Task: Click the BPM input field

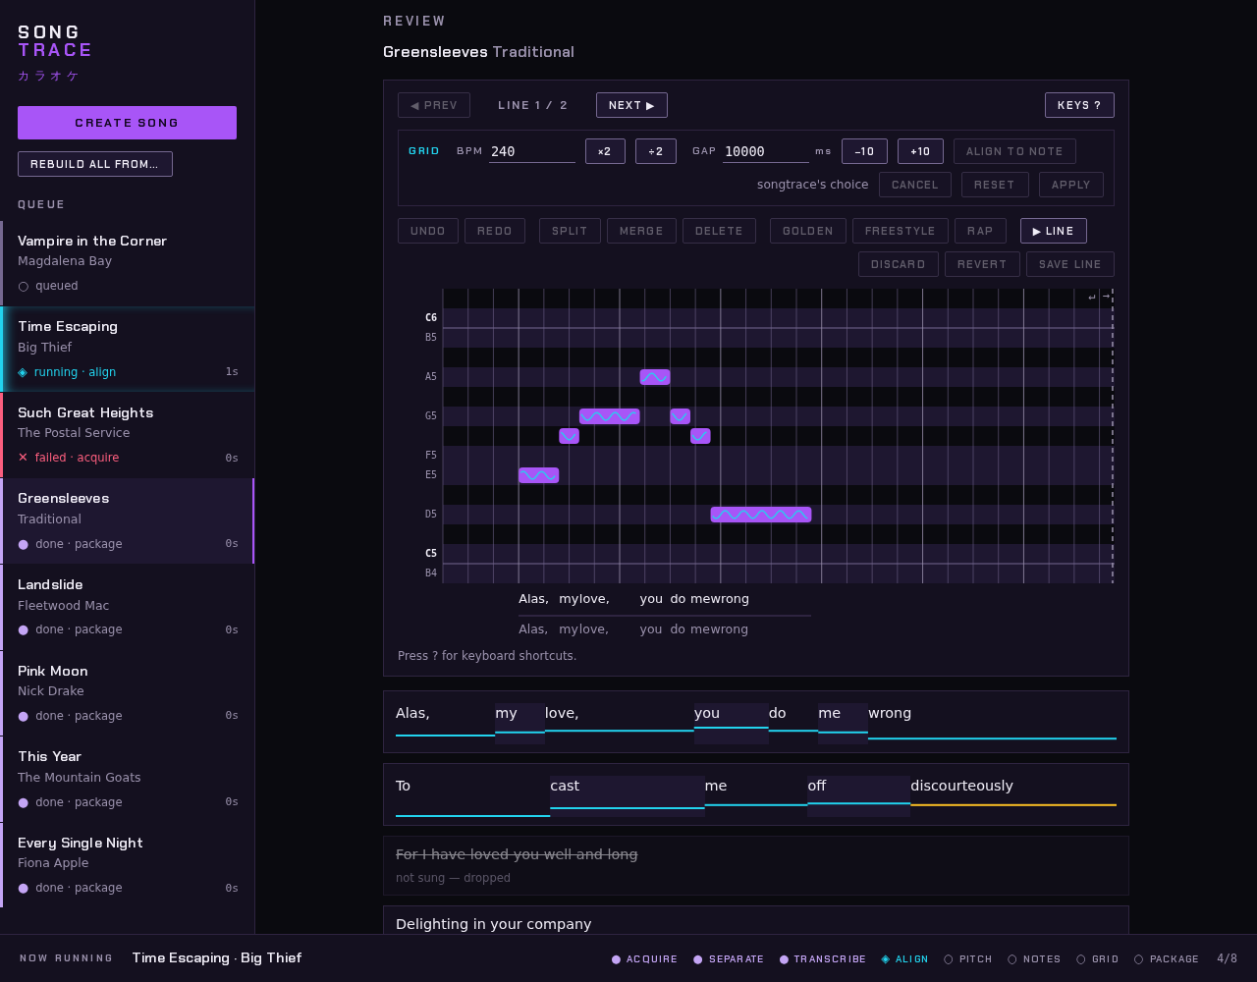Action: click(x=532, y=151)
